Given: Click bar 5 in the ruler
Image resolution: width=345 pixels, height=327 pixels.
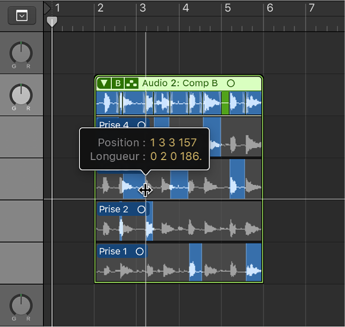Looking at the screenshot, I should 228,8.
